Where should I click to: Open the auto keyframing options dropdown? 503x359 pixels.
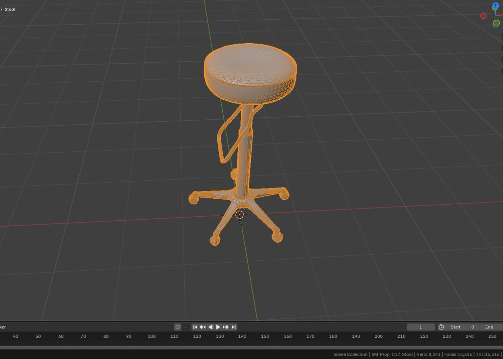click(x=185, y=327)
